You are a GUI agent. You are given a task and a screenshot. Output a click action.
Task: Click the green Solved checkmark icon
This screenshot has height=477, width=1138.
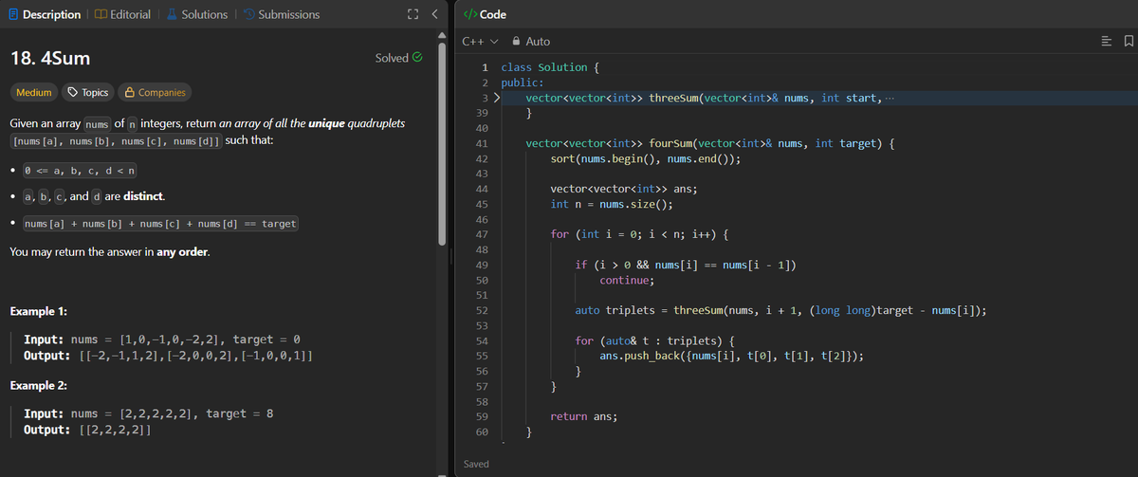[416, 58]
